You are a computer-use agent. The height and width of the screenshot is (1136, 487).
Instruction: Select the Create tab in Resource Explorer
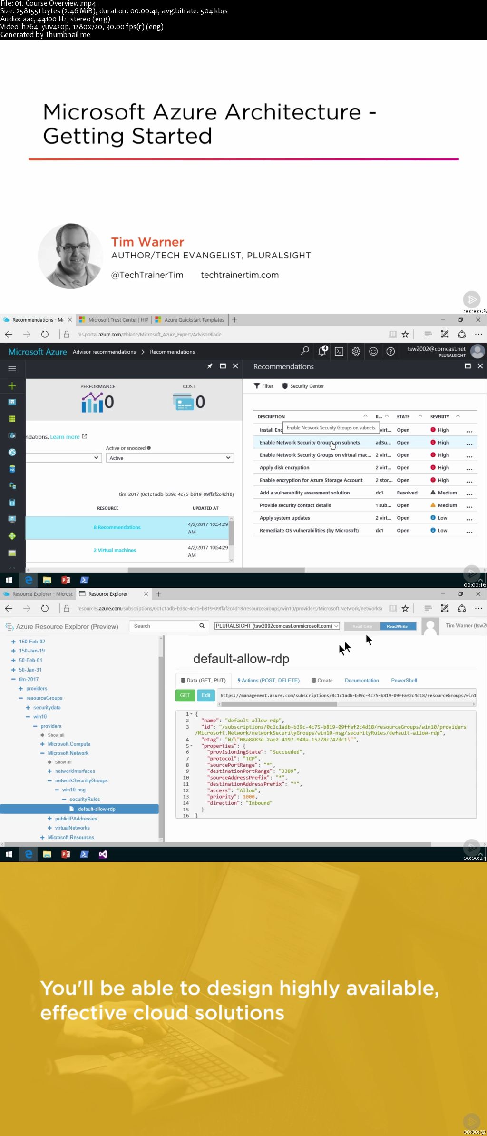click(322, 680)
